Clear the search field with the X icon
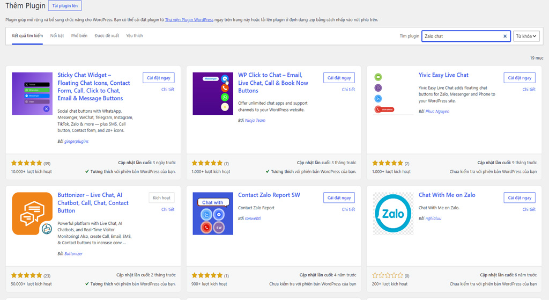Viewport: 549px width, 300px height. pos(505,36)
